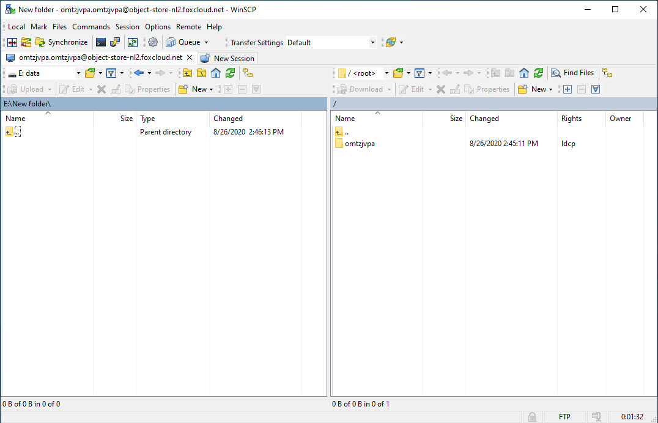
Task: Select the omtzjvpa remote folder
Action: point(360,144)
